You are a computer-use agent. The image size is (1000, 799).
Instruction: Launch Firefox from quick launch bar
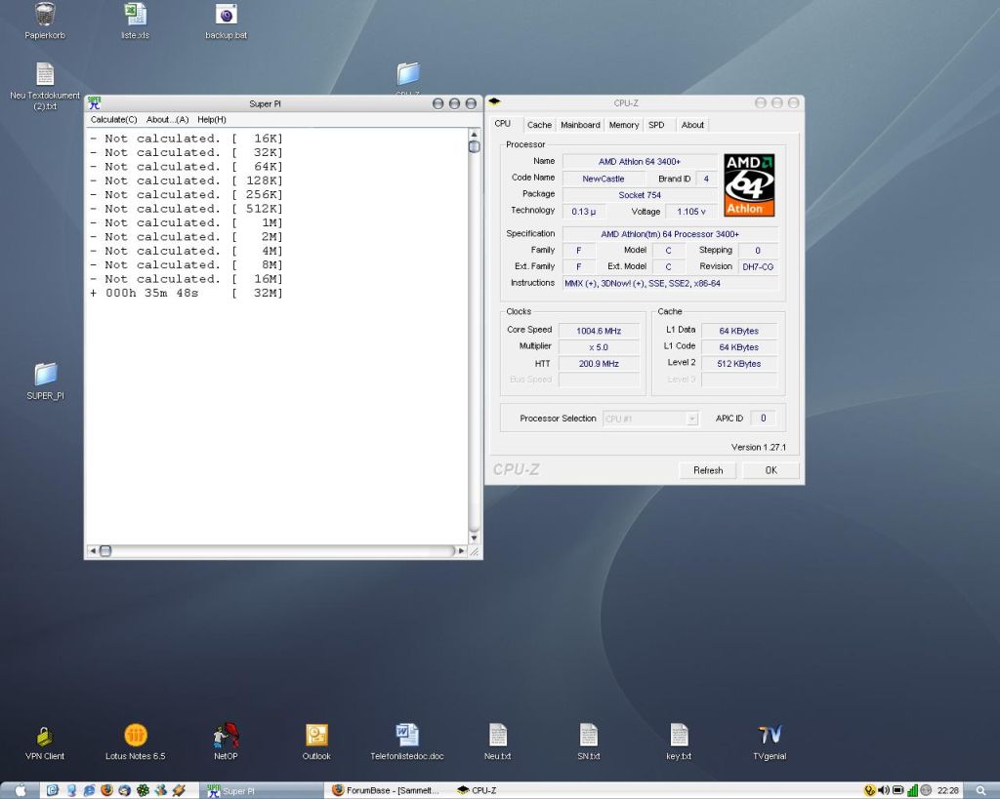(106, 790)
